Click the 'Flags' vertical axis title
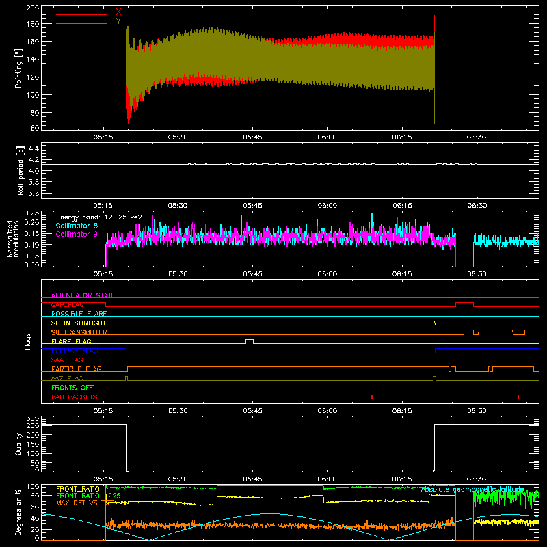547x547 pixels. pos(27,341)
